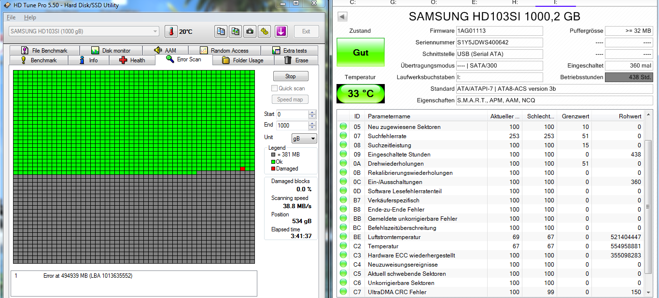Click status circle of Unkorrigierbare Sektoren row
Image resolution: width=659 pixels, height=298 pixels.
tap(343, 283)
